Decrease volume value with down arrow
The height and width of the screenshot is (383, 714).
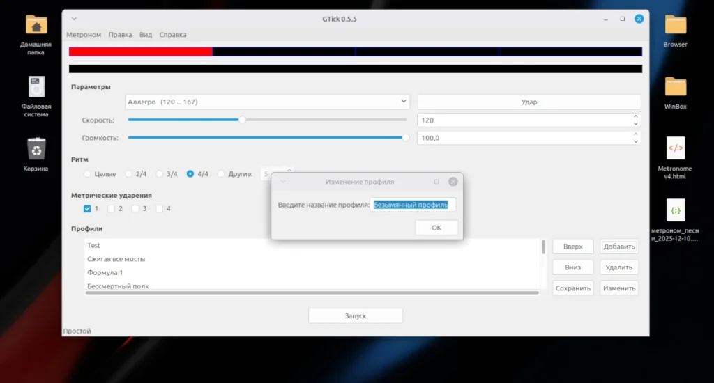(636, 141)
